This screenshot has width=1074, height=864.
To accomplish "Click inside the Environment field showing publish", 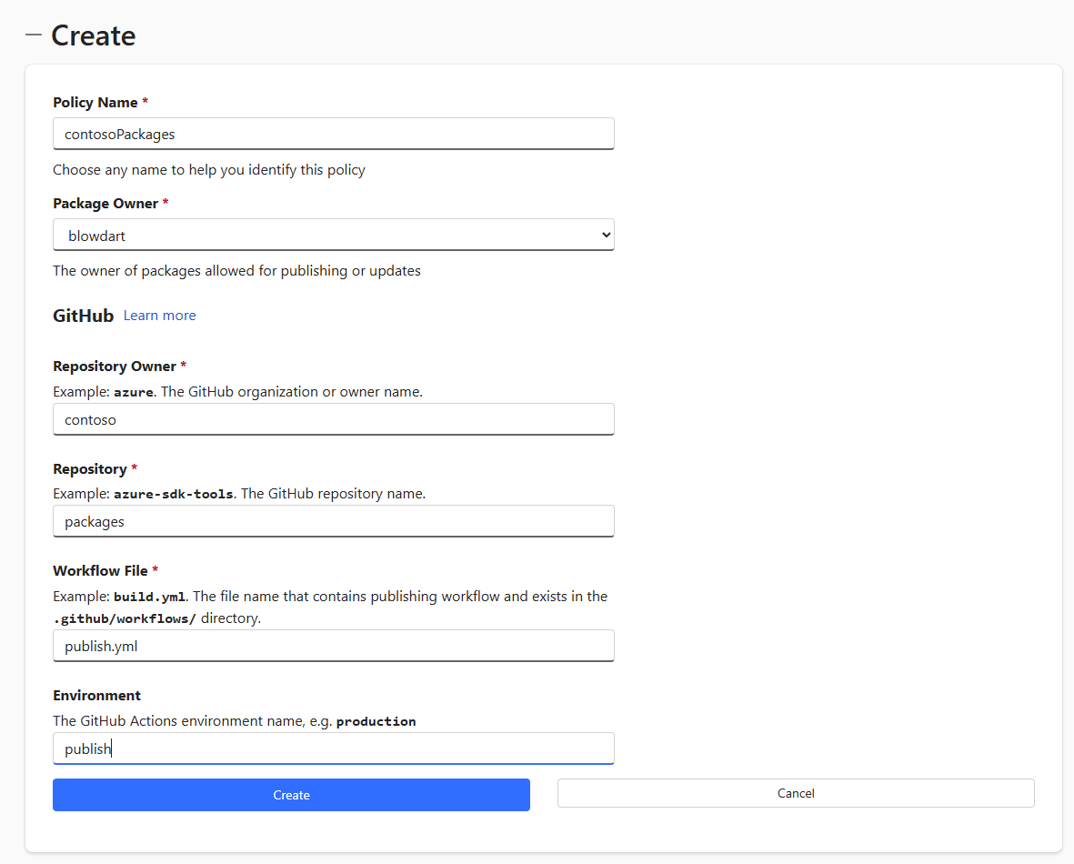I will pos(333,748).
